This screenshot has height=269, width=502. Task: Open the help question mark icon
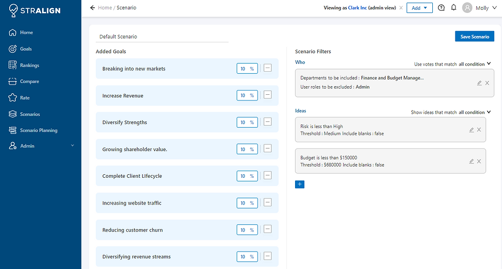click(442, 8)
